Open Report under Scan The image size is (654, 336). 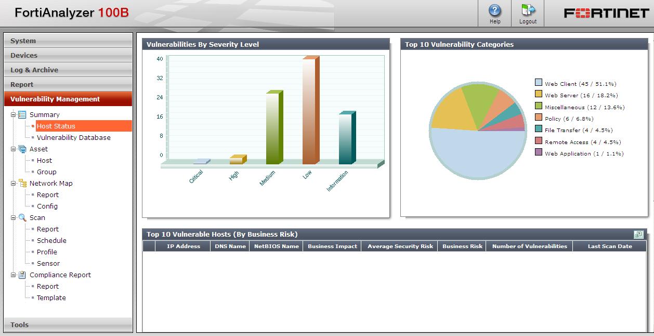point(47,229)
